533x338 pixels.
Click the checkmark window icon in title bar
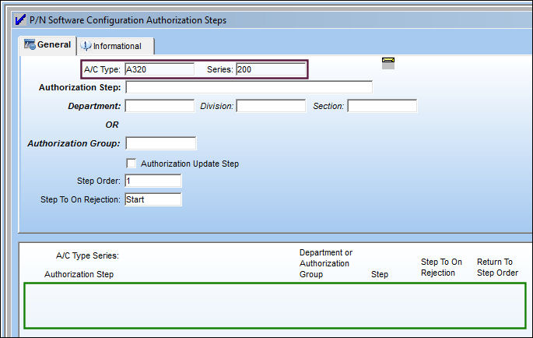pyautogui.click(x=20, y=19)
